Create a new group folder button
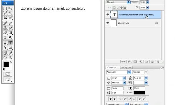This screenshot has height=105, width=188. pos(147,62)
